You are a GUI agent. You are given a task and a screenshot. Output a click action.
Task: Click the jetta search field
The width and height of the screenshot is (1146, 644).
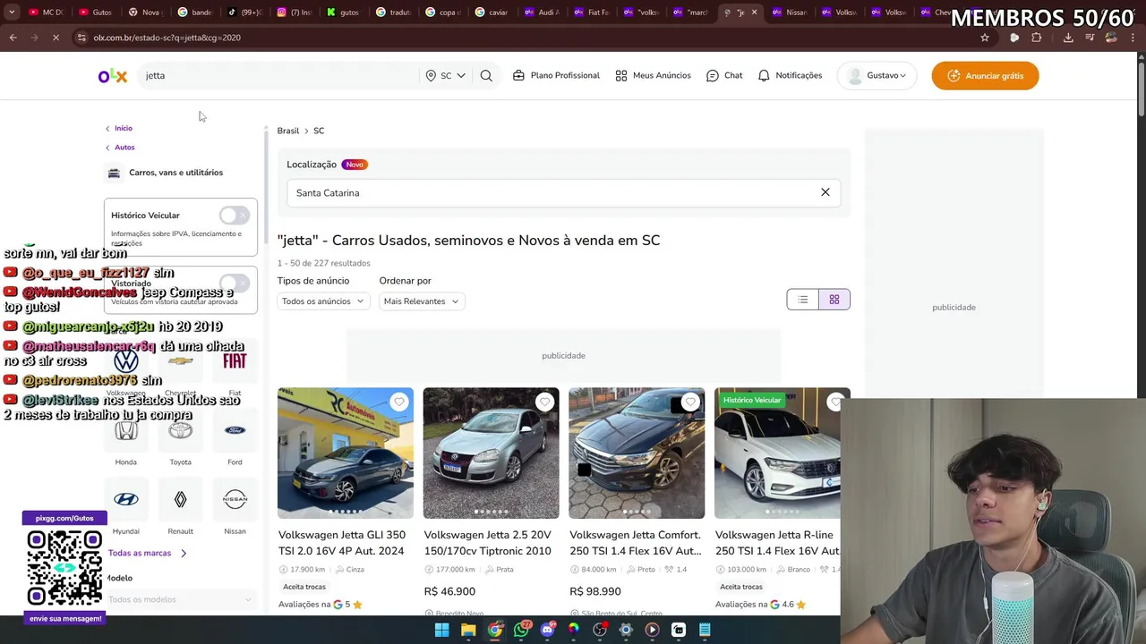[x=278, y=76]
